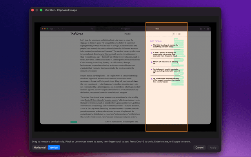The image size is (251, 157).
Task: Click the green full-screen window button
Action: [x=41, y=10]
